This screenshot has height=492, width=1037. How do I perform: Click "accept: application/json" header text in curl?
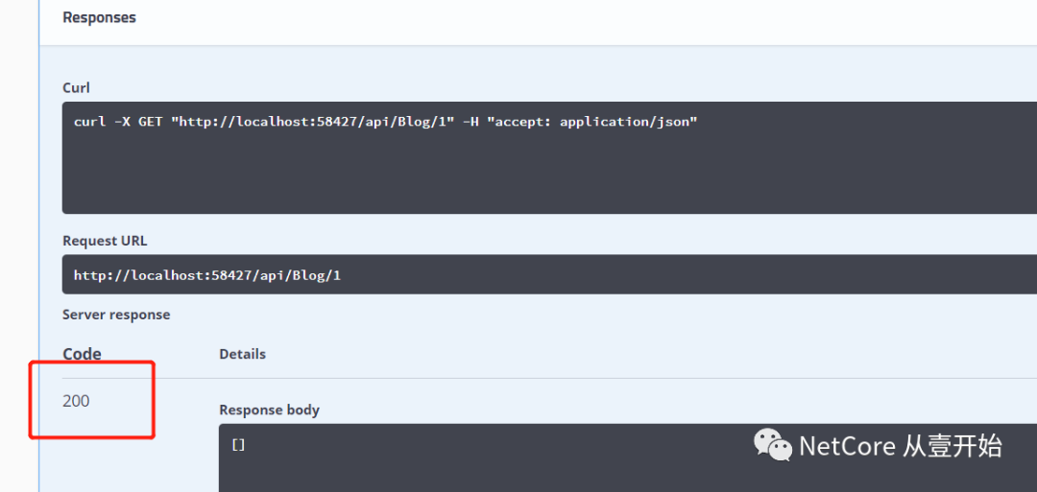591,122
